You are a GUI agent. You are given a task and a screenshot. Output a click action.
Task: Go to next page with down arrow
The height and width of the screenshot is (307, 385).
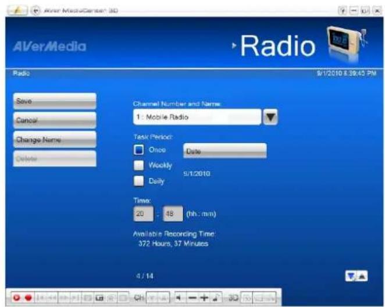[351, 276]
